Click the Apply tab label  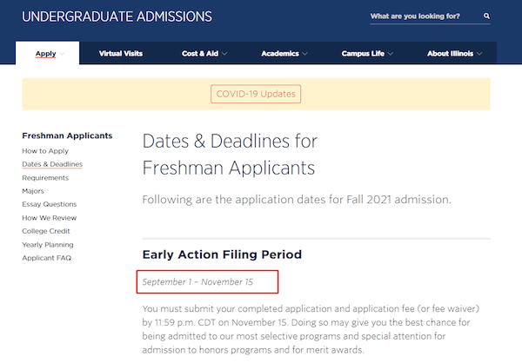(45, 54)
